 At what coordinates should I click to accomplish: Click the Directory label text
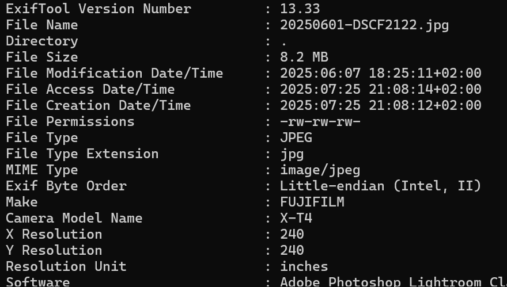click(41, 41)
